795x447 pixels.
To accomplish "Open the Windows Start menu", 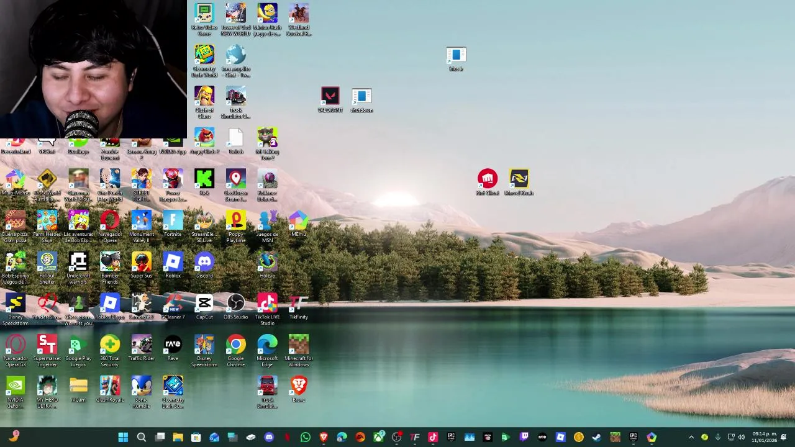I will coord(123,437).
